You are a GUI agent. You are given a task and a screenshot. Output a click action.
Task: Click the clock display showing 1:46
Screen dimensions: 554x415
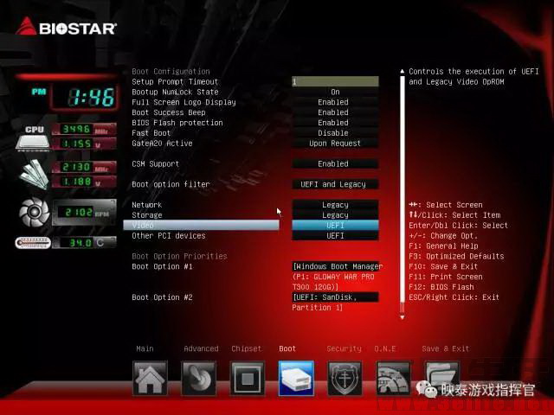pos(85,97)
